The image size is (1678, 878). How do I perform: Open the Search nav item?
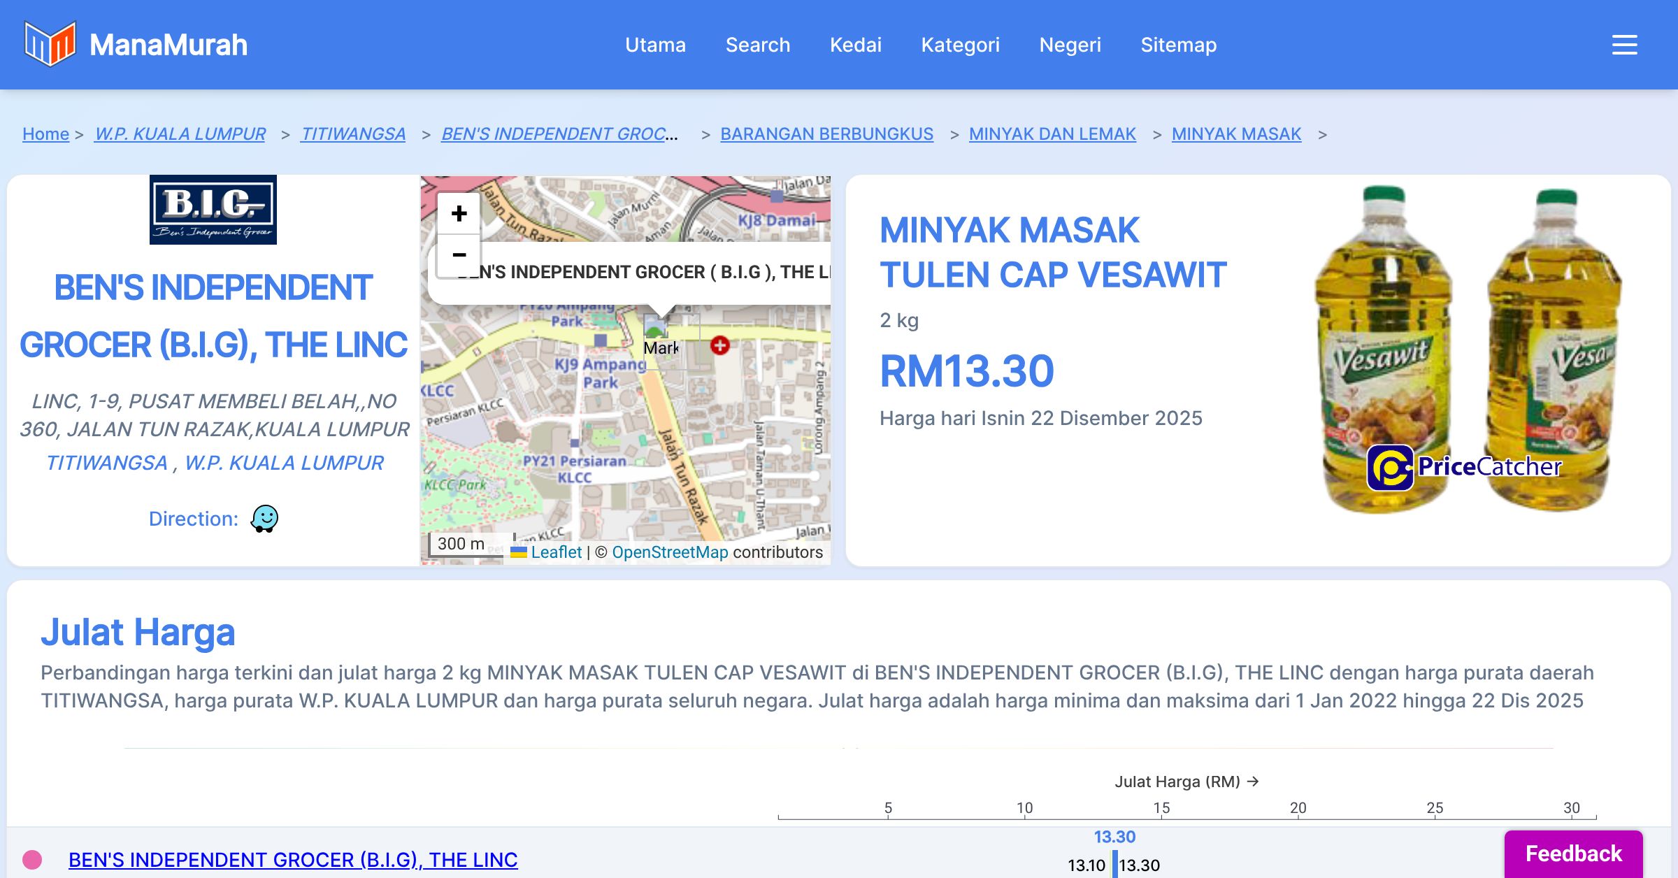tap(757, 45)
